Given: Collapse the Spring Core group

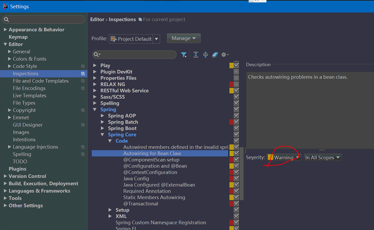Looking at the screenshot, I should (102, 134).
